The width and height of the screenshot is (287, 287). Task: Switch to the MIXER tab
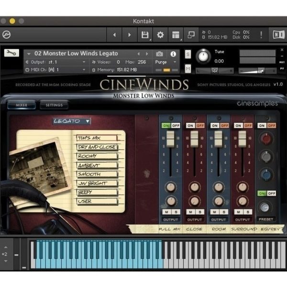22,105
